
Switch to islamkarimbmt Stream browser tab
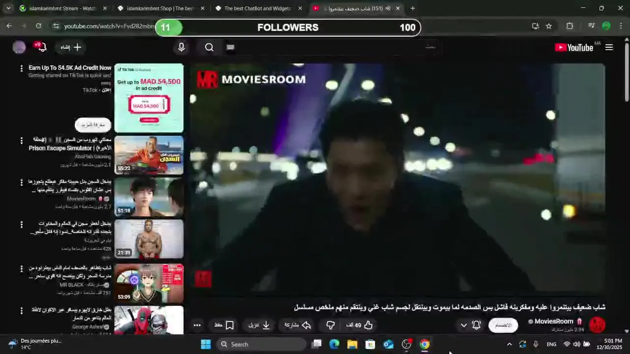63,8
